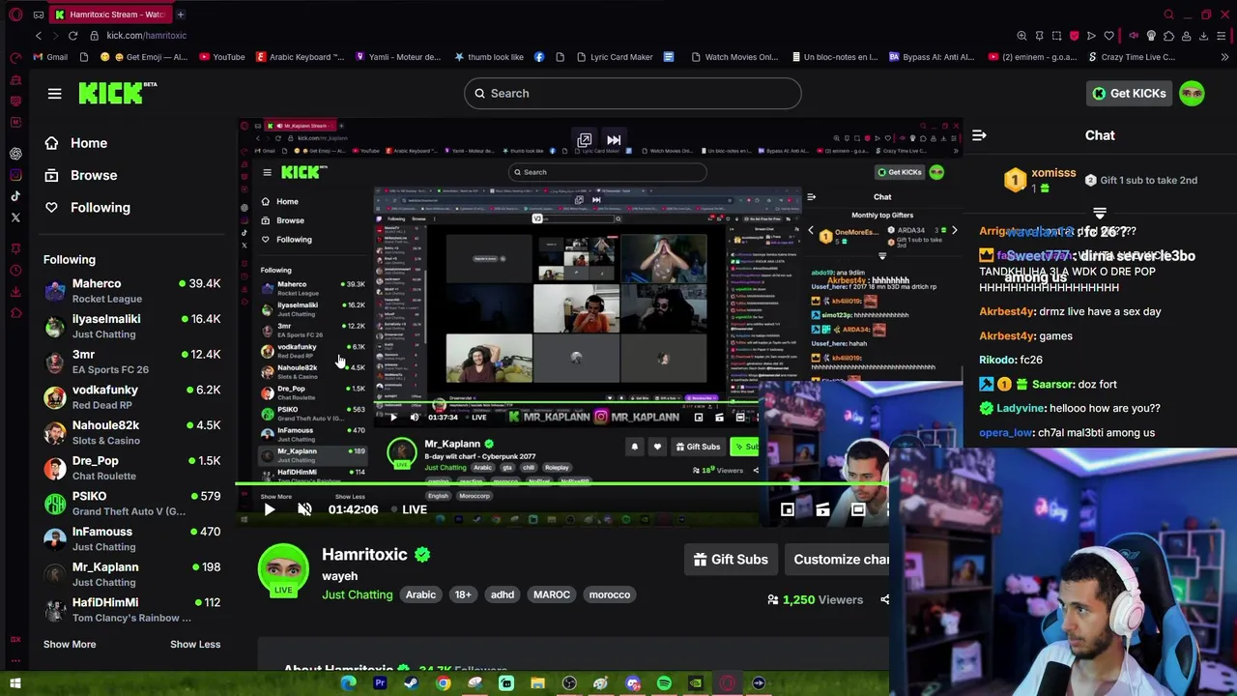Select HafiDHimMi in the Following list
1237x696 pixels.
132,609
